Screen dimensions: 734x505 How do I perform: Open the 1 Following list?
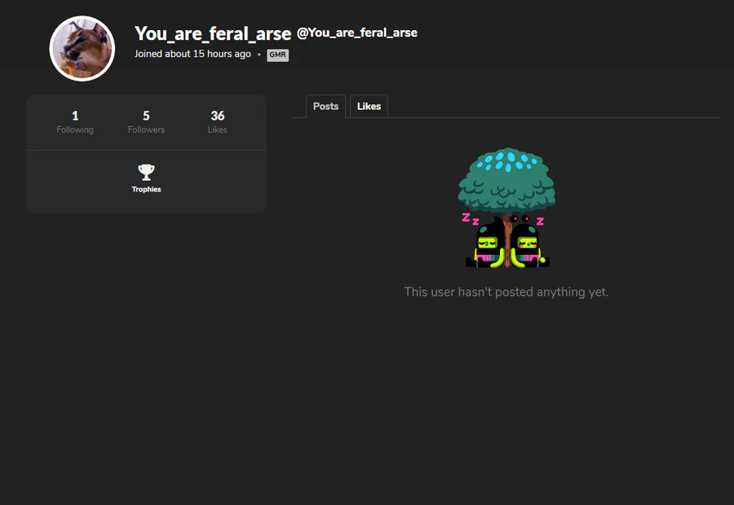[x=75, y=122]
